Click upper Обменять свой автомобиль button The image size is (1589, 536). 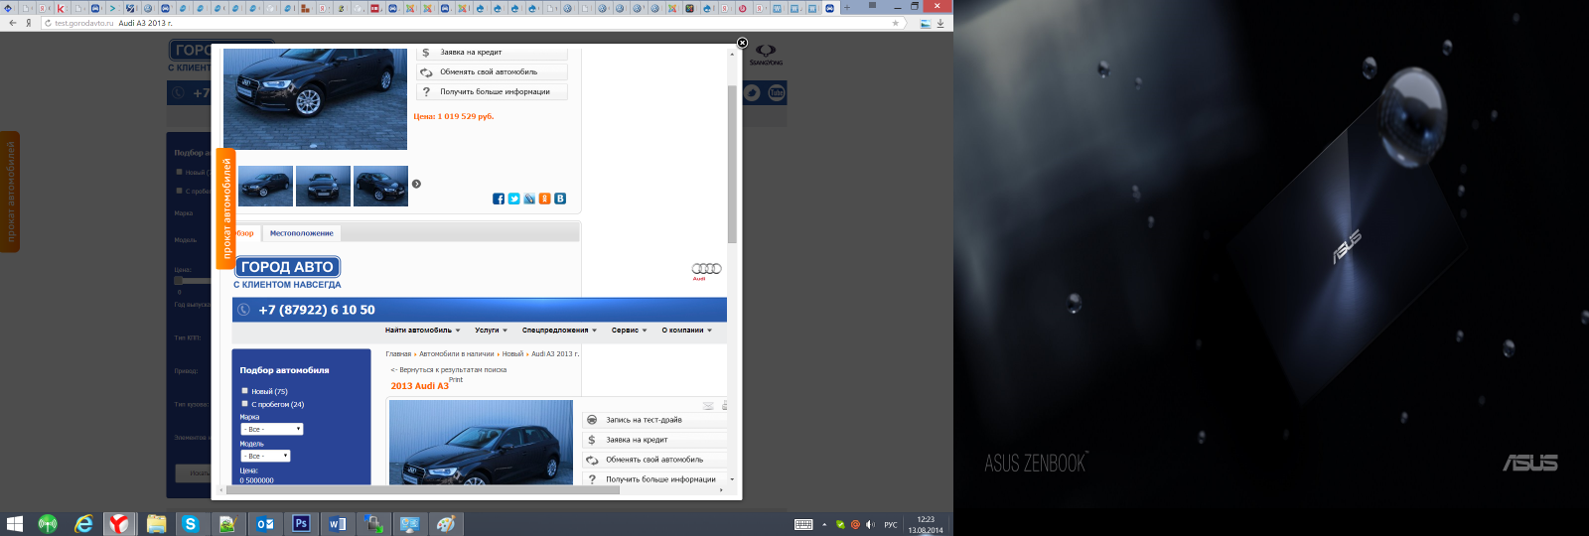(x=492, y=71)
